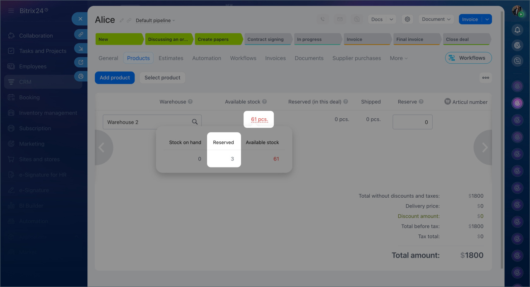Click the search icon in Warehouse field
The height and width of the screenshot is (287, 530).
195,122
